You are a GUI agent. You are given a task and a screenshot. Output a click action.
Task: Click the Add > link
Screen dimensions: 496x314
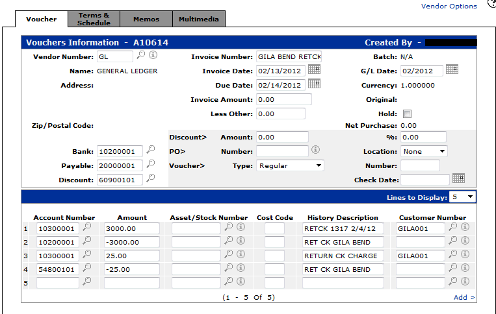tap(464, 297)
